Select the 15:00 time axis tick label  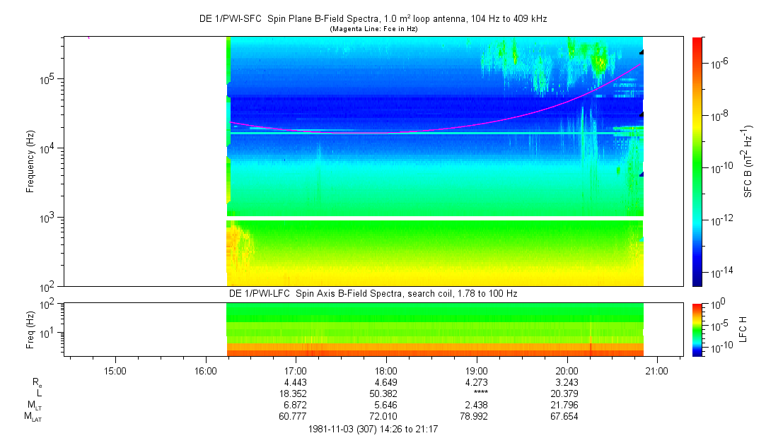click(115, 370)
